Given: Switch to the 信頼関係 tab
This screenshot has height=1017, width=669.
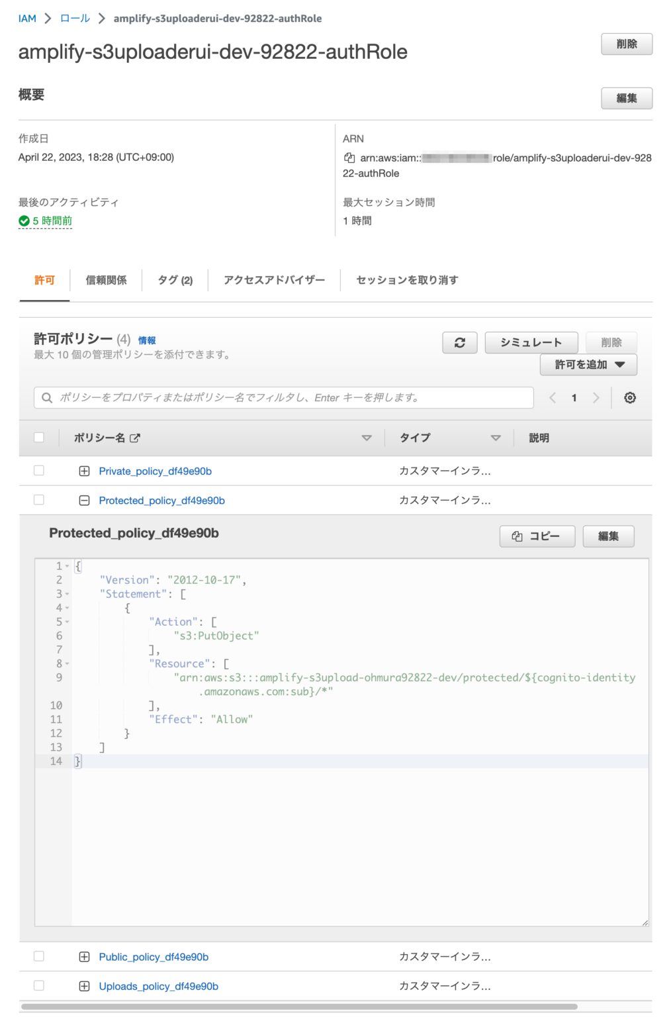Looking at the screenshot, I should [x=107, y=280].
